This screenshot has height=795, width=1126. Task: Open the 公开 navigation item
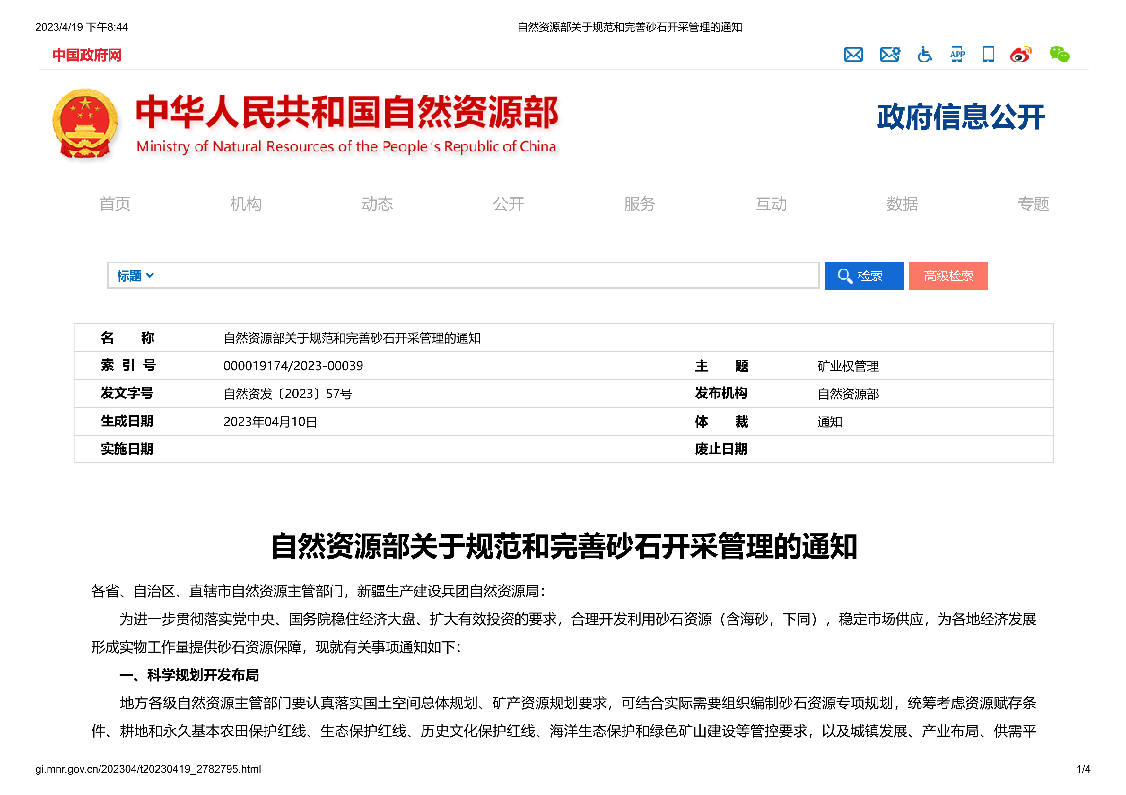point(509,204)
